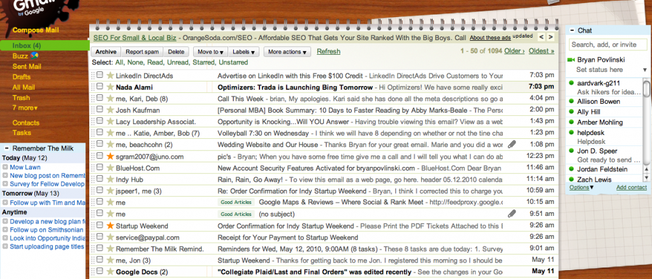Open the Labels dropdown

click(245, 52)
